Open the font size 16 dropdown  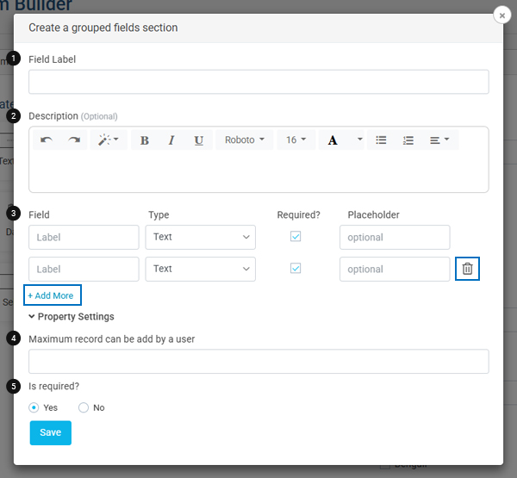click(296, 140)
